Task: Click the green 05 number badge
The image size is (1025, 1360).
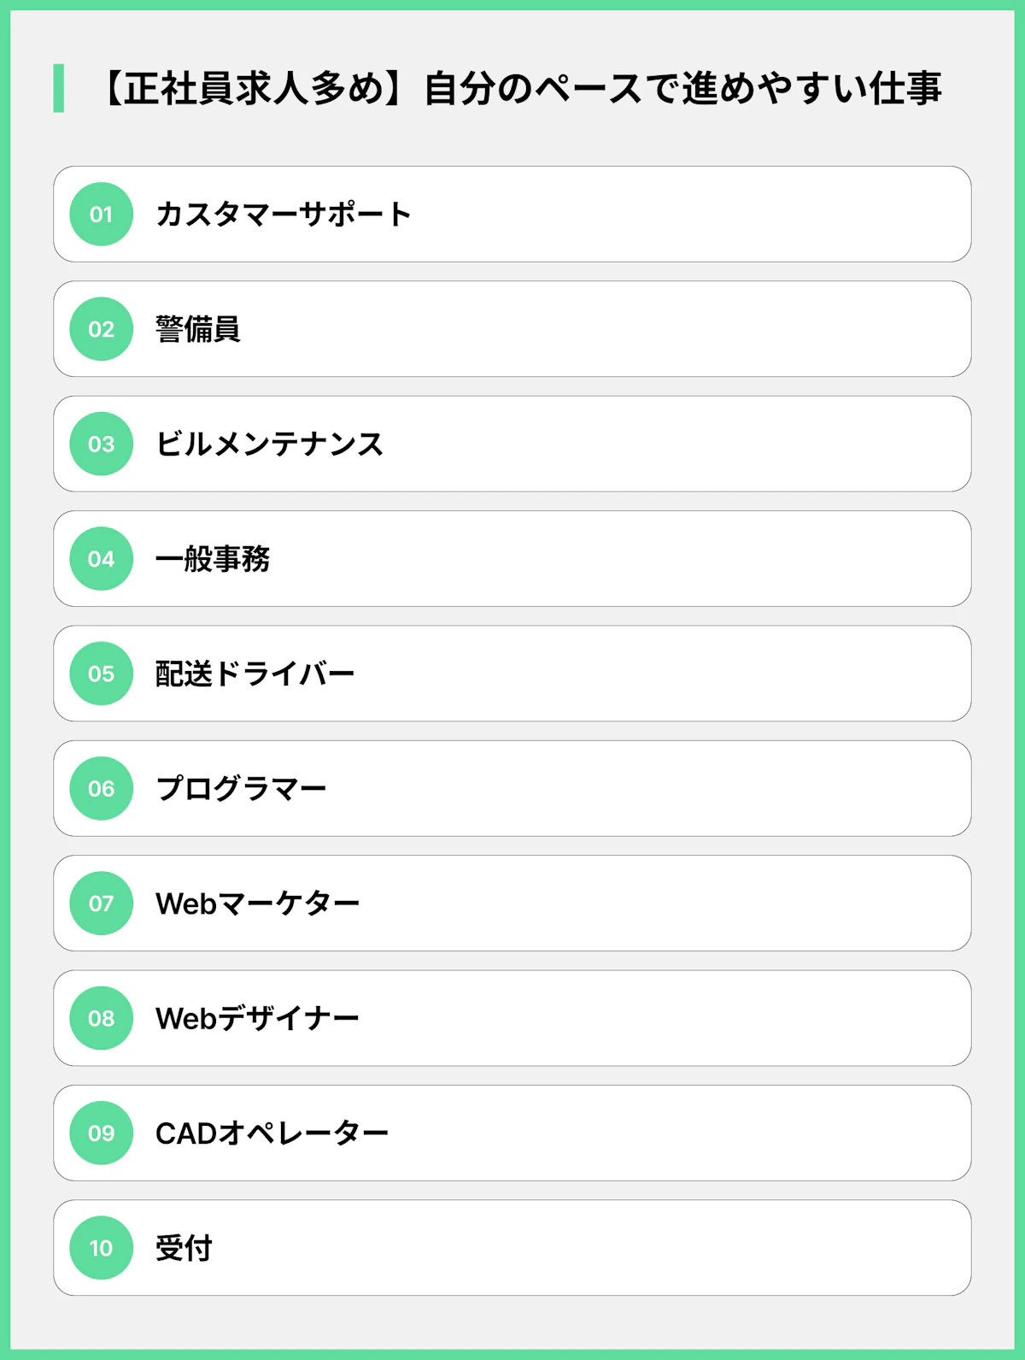Action: (101, 674)
